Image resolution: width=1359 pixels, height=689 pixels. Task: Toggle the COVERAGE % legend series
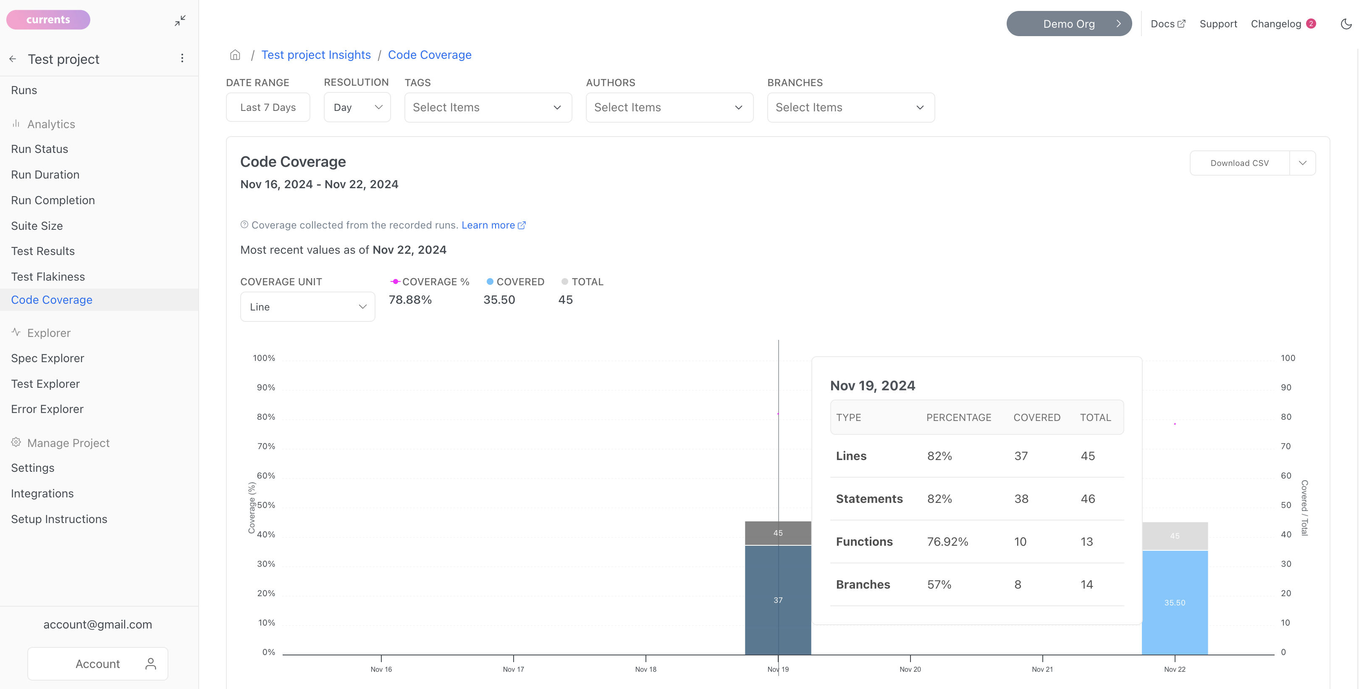(430, 282)
